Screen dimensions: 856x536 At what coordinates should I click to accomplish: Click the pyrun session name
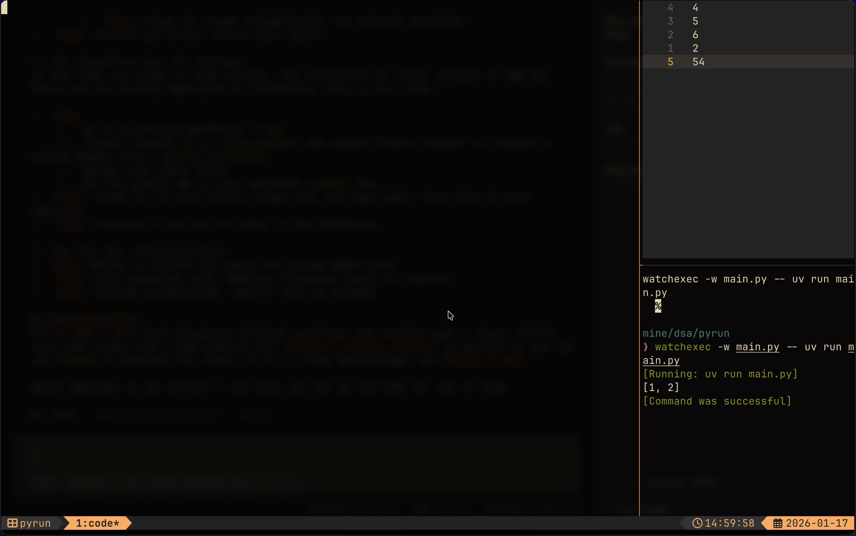point(35,523)
